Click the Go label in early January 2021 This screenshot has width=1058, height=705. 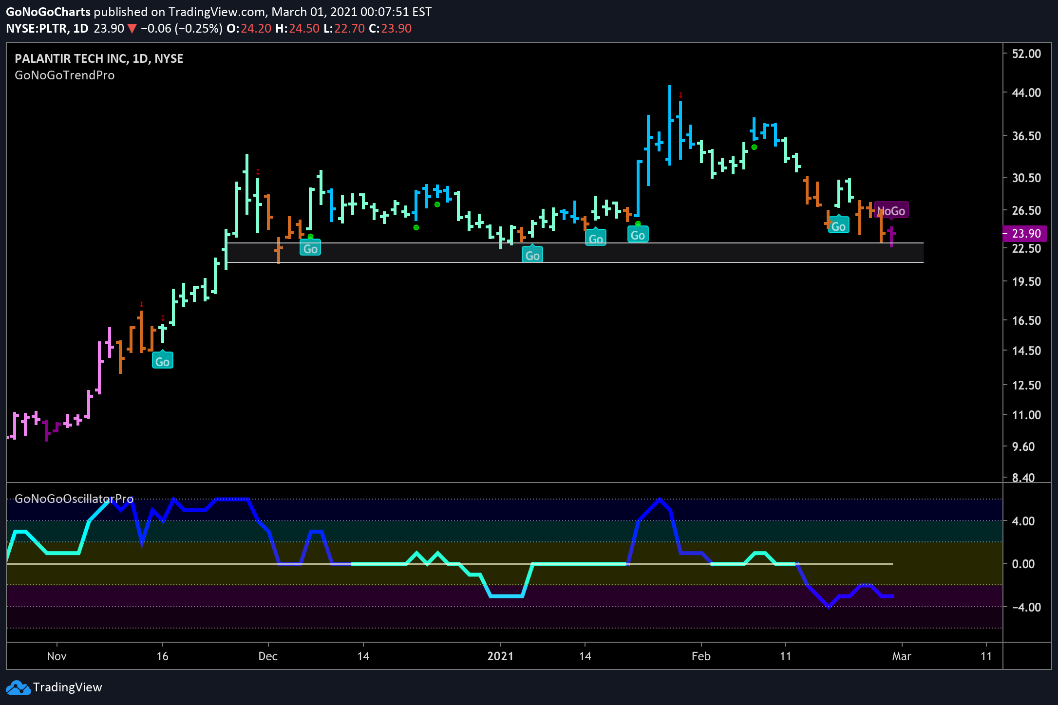tap(532, 255)
